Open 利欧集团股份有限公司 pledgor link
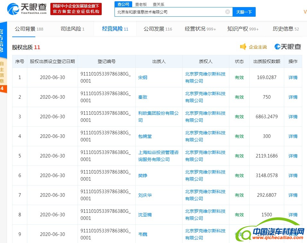 pos(158,117)
